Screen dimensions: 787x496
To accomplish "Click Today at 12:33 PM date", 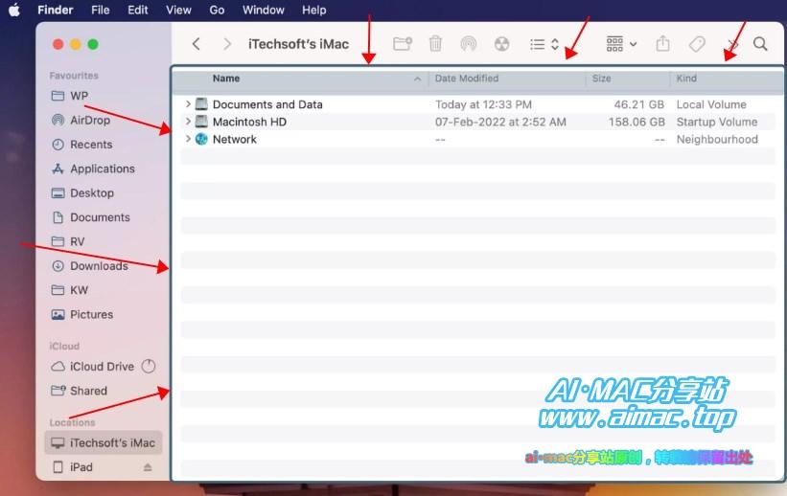I will tap(483, 104).
